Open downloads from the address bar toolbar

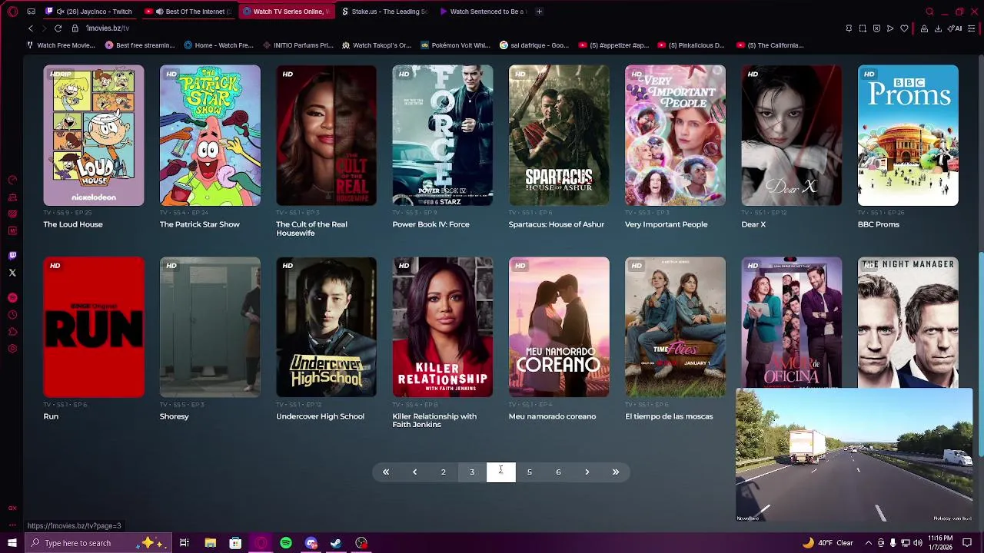(x=938, y=28)
